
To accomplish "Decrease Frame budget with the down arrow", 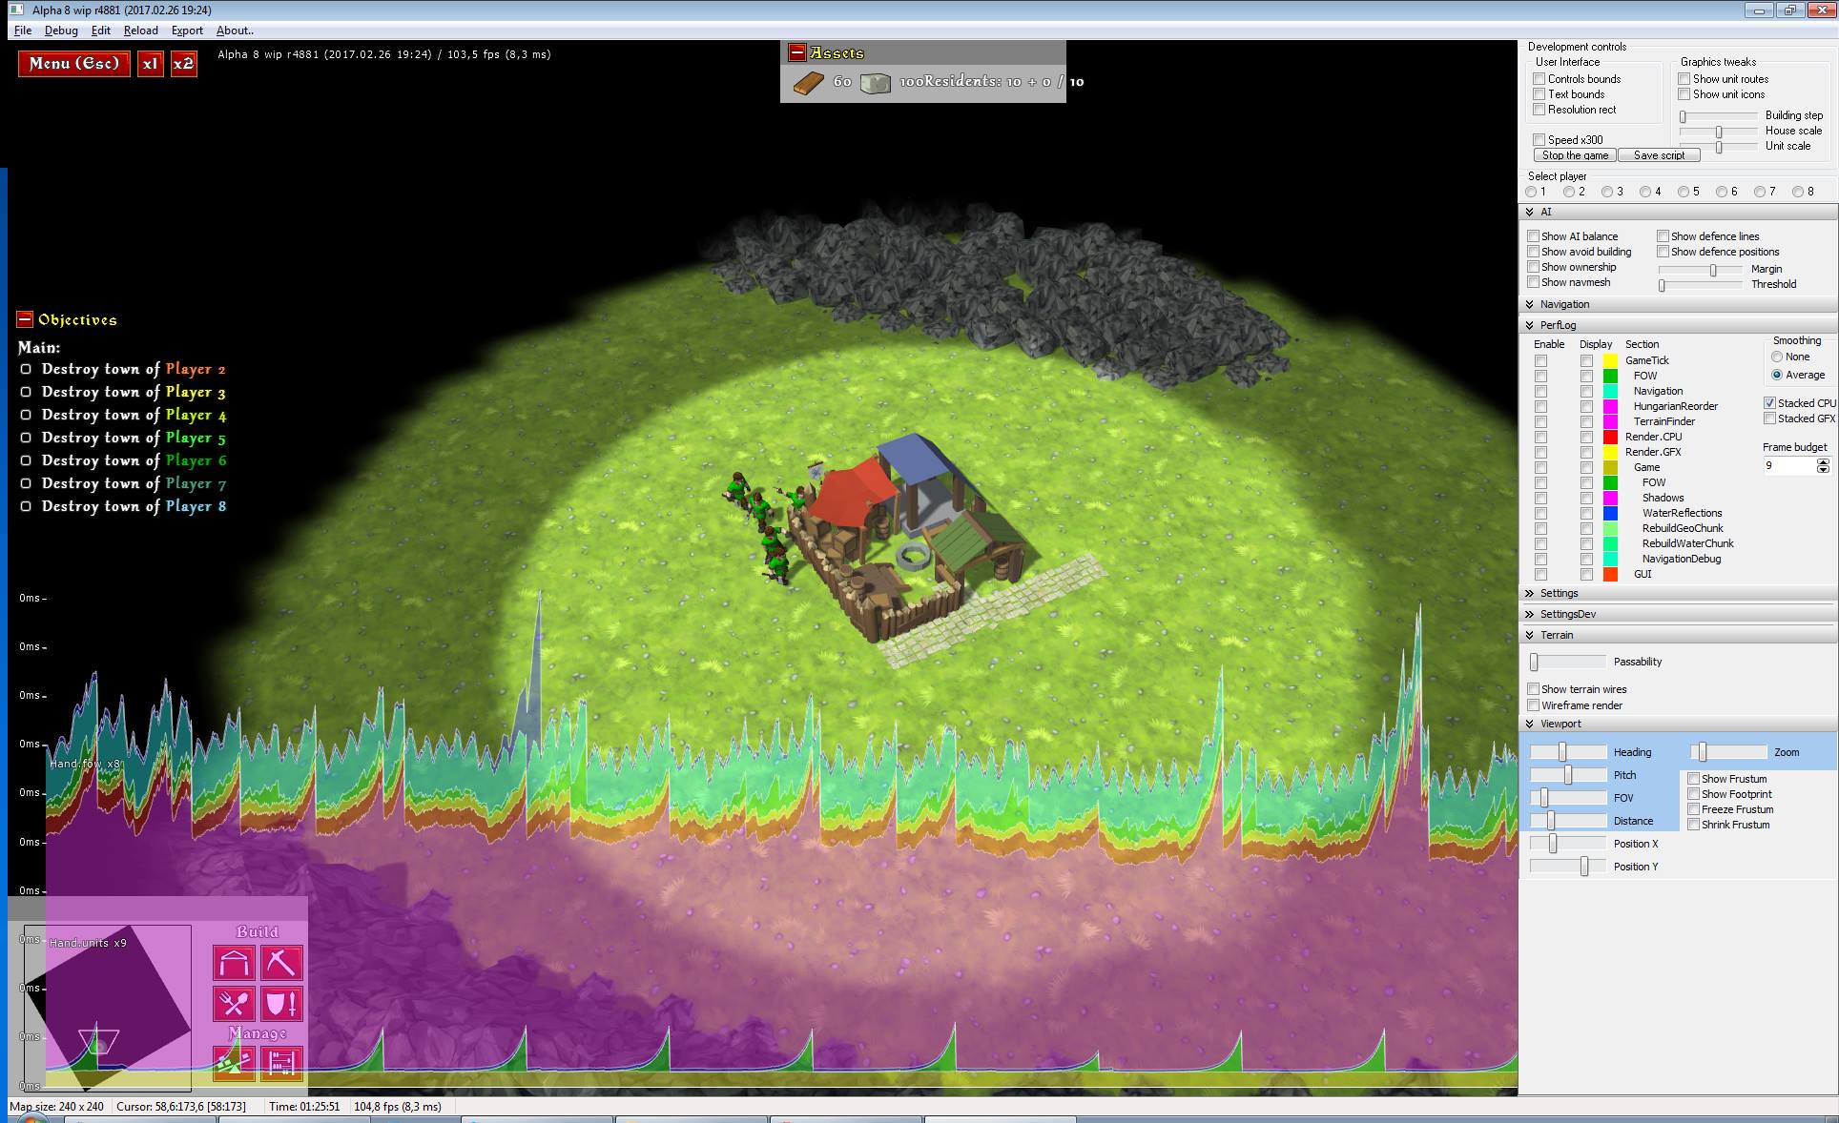I will (x=1823, y=470).
